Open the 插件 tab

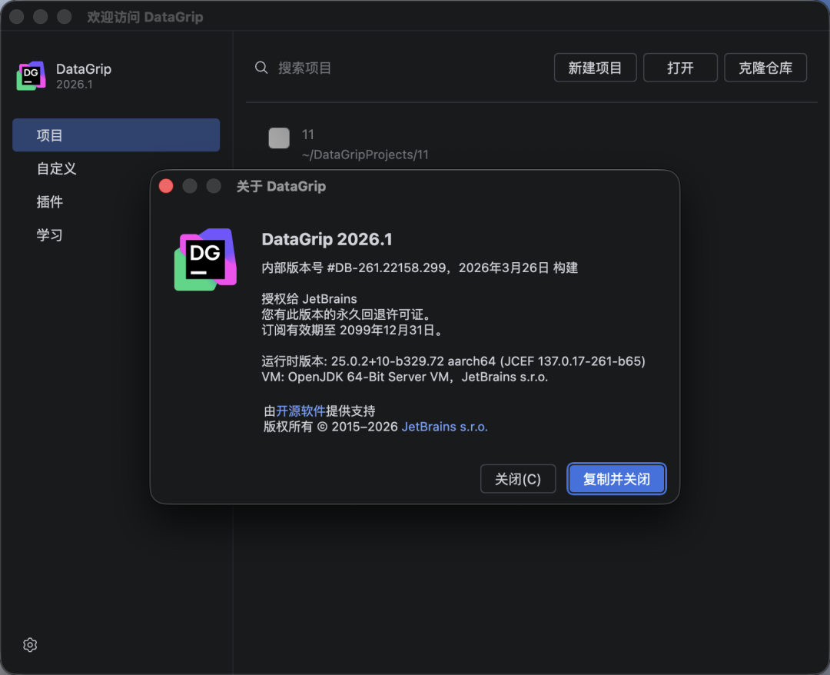coord(50,202)
